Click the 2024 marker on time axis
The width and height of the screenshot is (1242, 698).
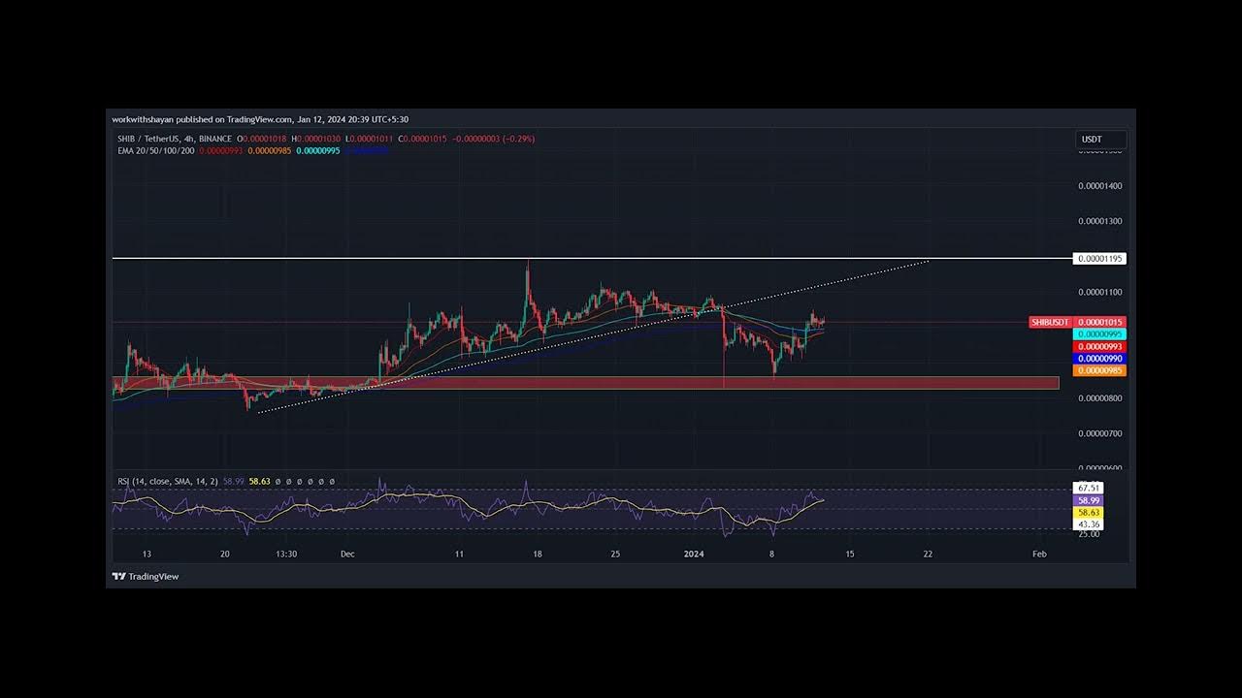693,555
